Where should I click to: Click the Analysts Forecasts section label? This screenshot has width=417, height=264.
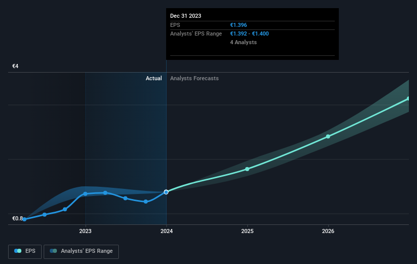pos(195,78)
